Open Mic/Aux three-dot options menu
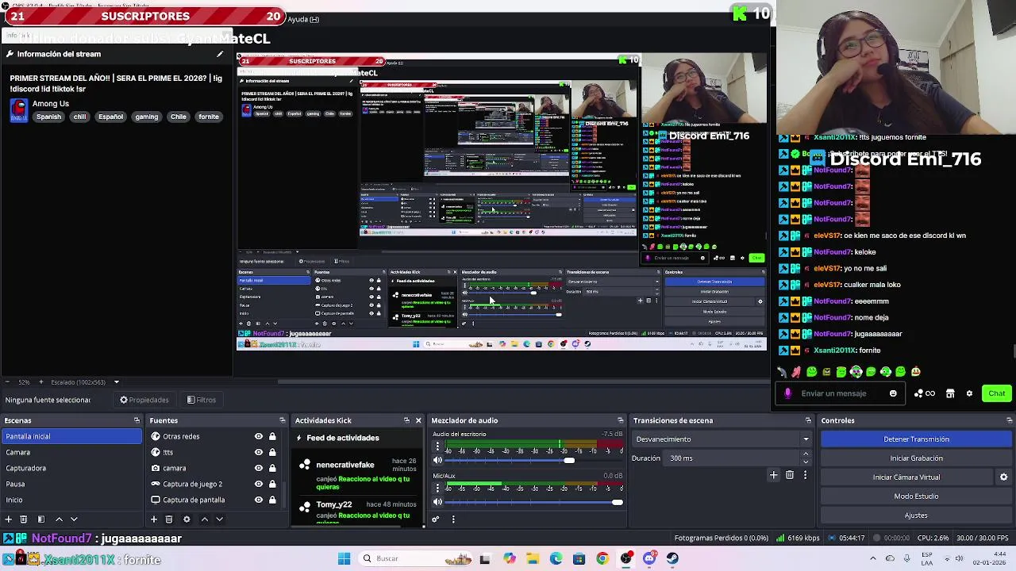This screenshot has width=1016, height=571. [437, 489]
